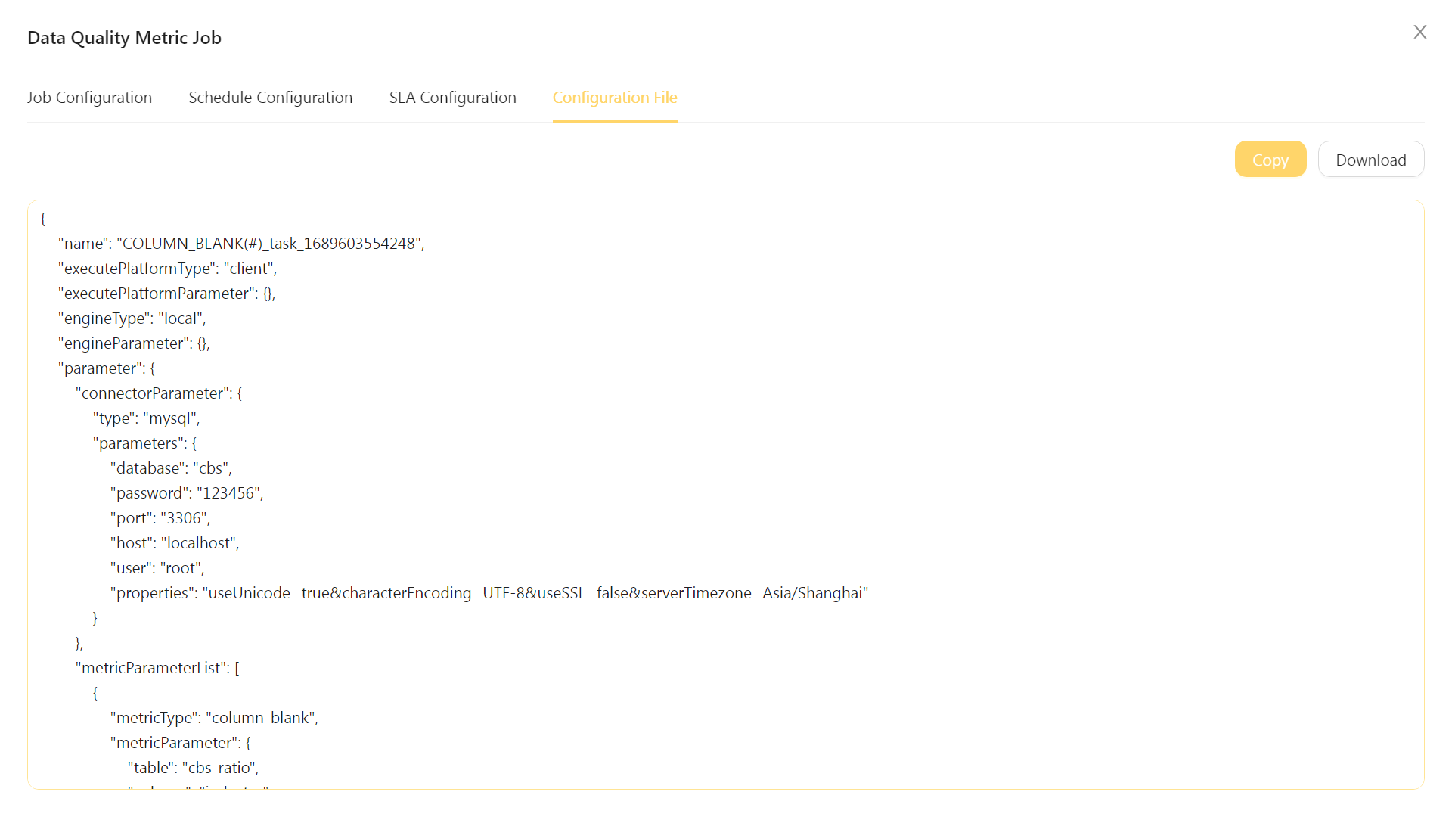Click the metricType "column_blank" line
This screenshot has height=817, width=1452.
(214, 718)
